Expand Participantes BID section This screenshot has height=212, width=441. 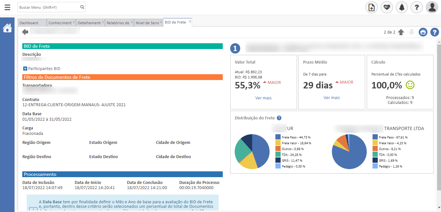25,69
